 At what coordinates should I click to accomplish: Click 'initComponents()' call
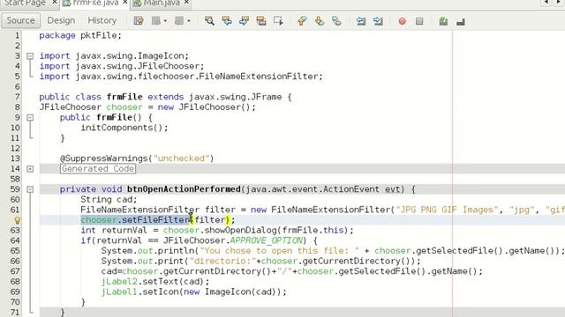point(122,128)
